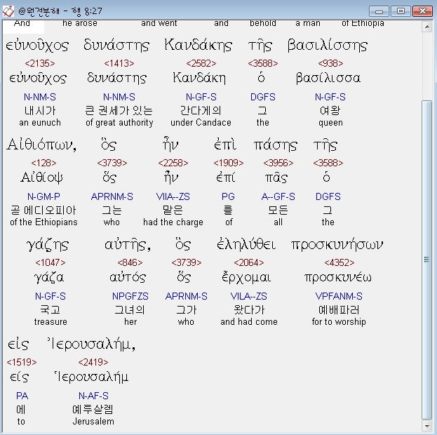Open Strong's entry <2064>
437x435 pixels.
248,262
